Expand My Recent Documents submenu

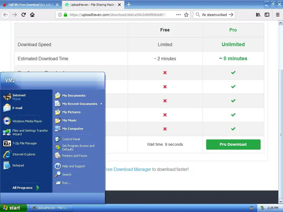[x=78, y=104]
